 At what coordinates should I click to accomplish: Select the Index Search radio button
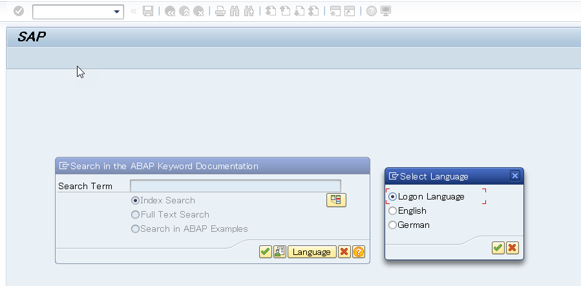coord(135,201)
